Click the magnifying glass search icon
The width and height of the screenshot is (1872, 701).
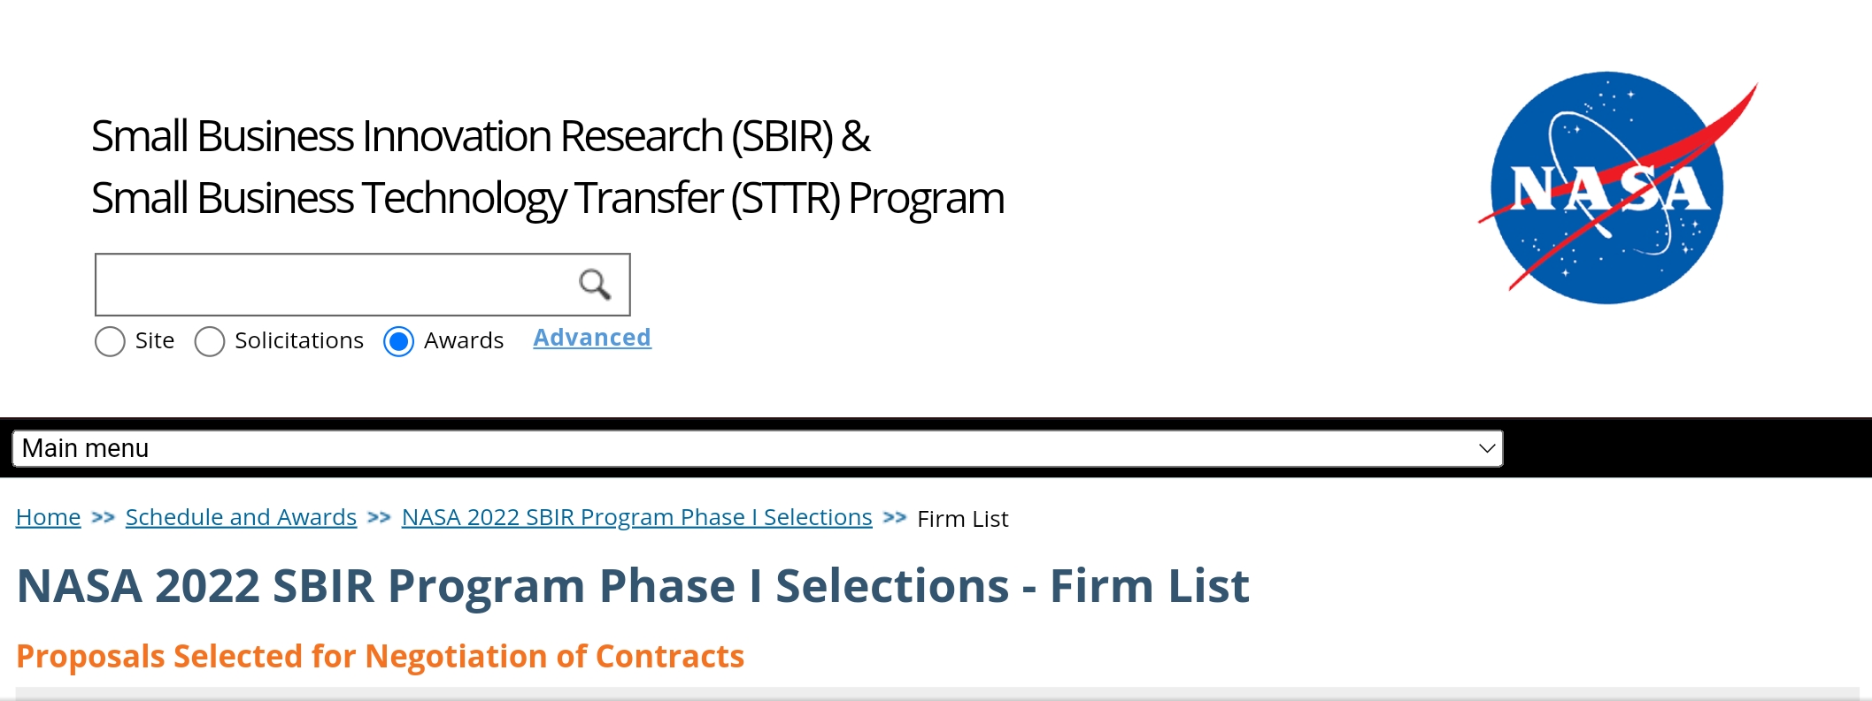[x=594, y=285]
